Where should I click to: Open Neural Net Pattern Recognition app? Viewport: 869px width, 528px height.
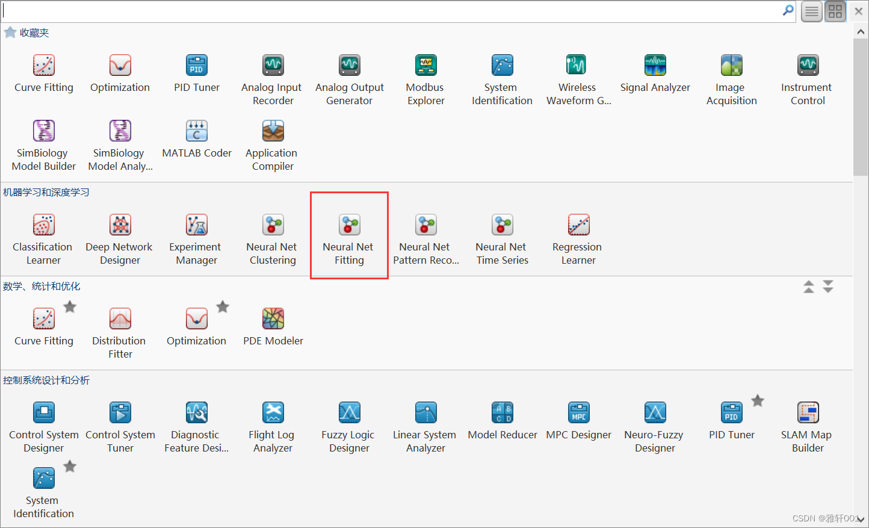pyautogui.click(x=426, y=240)
